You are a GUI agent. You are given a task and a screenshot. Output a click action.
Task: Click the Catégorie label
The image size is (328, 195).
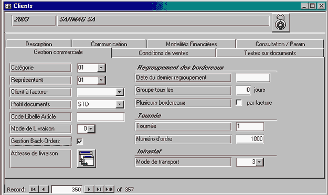point(40,68)
